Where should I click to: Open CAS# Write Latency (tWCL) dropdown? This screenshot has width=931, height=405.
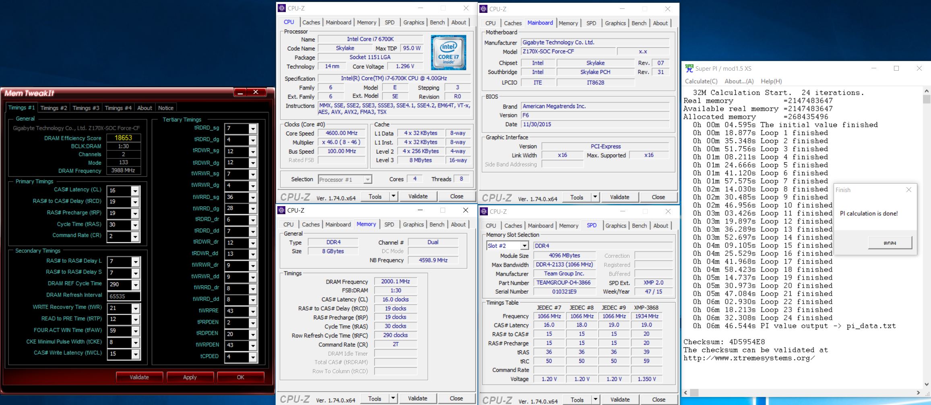(136, 355)
